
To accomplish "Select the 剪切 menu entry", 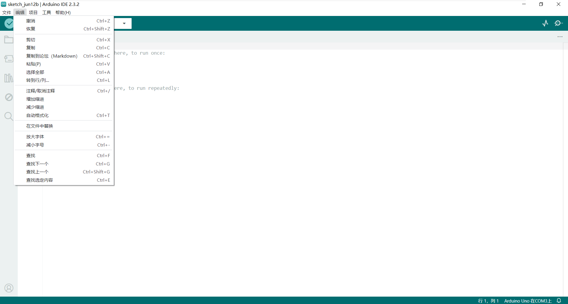I will pyautogui.click(x=64, y=40).
